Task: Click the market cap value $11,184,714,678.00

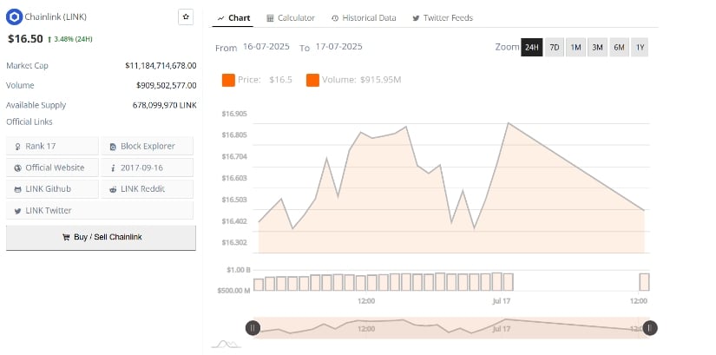Action: click(x=161, y=66)
